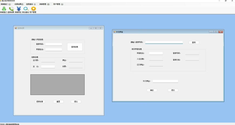Click the gray data grid area

click(58, 85)
